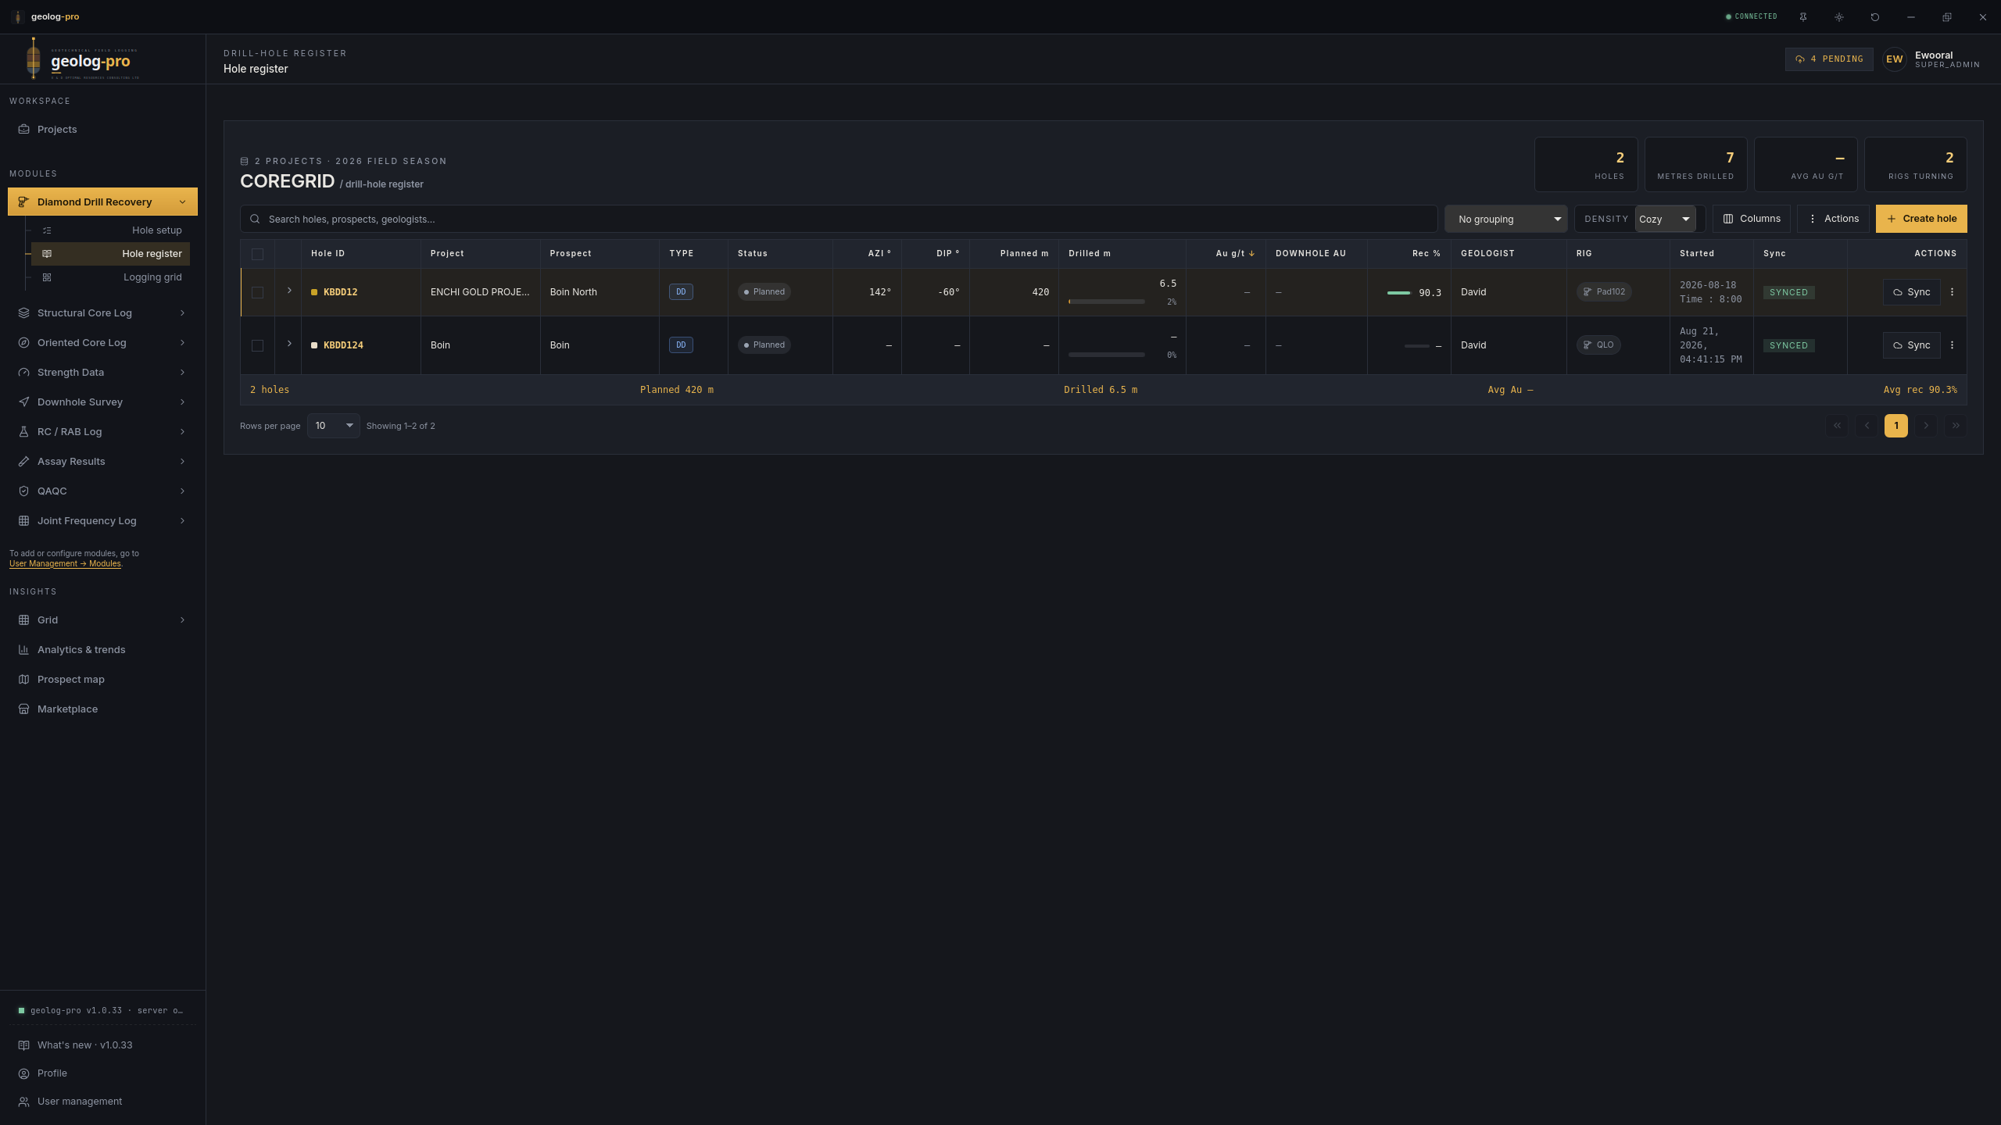
Task: Click KBDD12 recovery percentage bar
Action: (1398, 293)
